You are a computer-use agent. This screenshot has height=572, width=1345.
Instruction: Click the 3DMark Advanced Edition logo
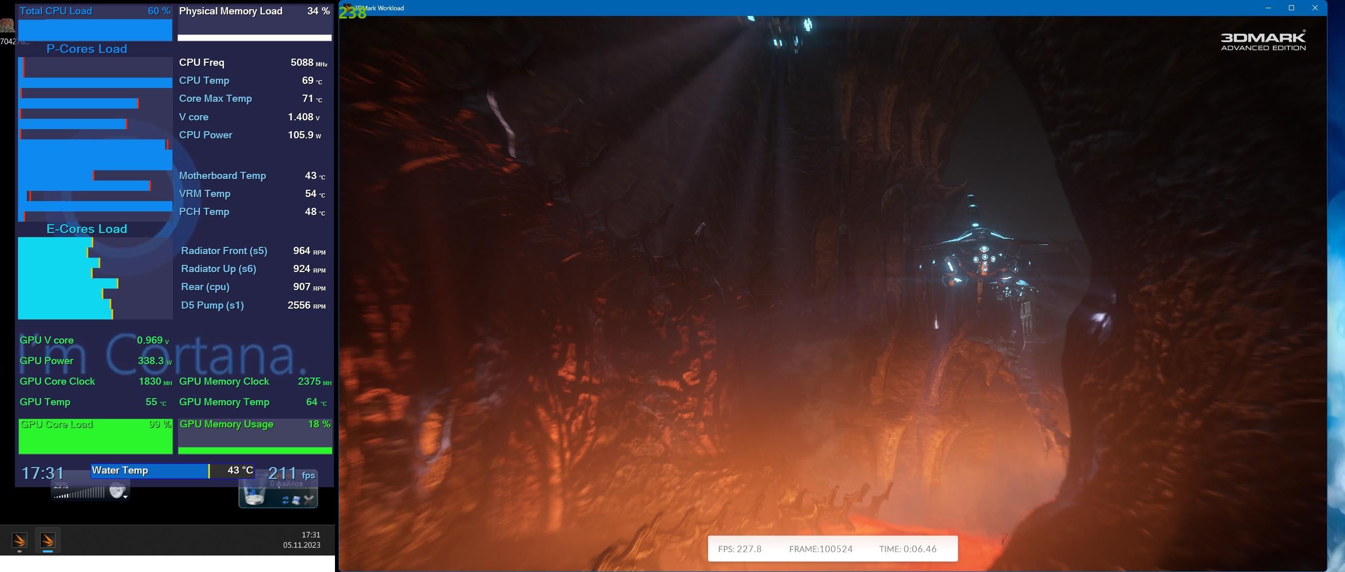(1263, 41)
